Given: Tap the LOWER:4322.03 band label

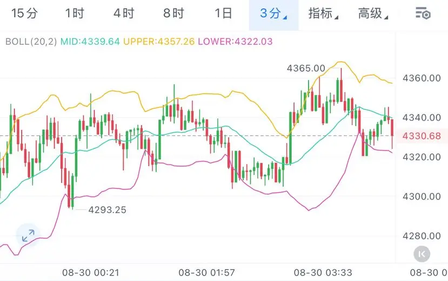Looking at the screenshot, I should pyautogui.click(x=235, y=42).
